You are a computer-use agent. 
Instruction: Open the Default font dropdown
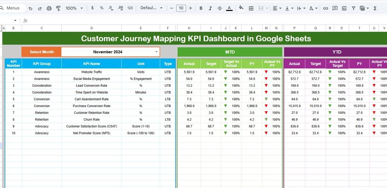[x=151, y=8]
